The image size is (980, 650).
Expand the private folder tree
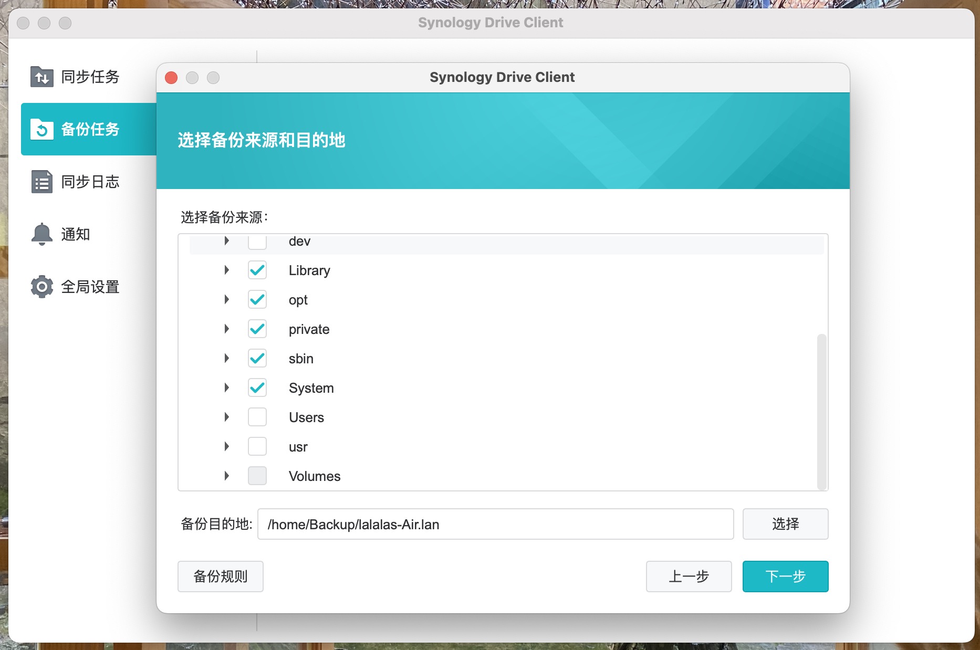(227, 329)
